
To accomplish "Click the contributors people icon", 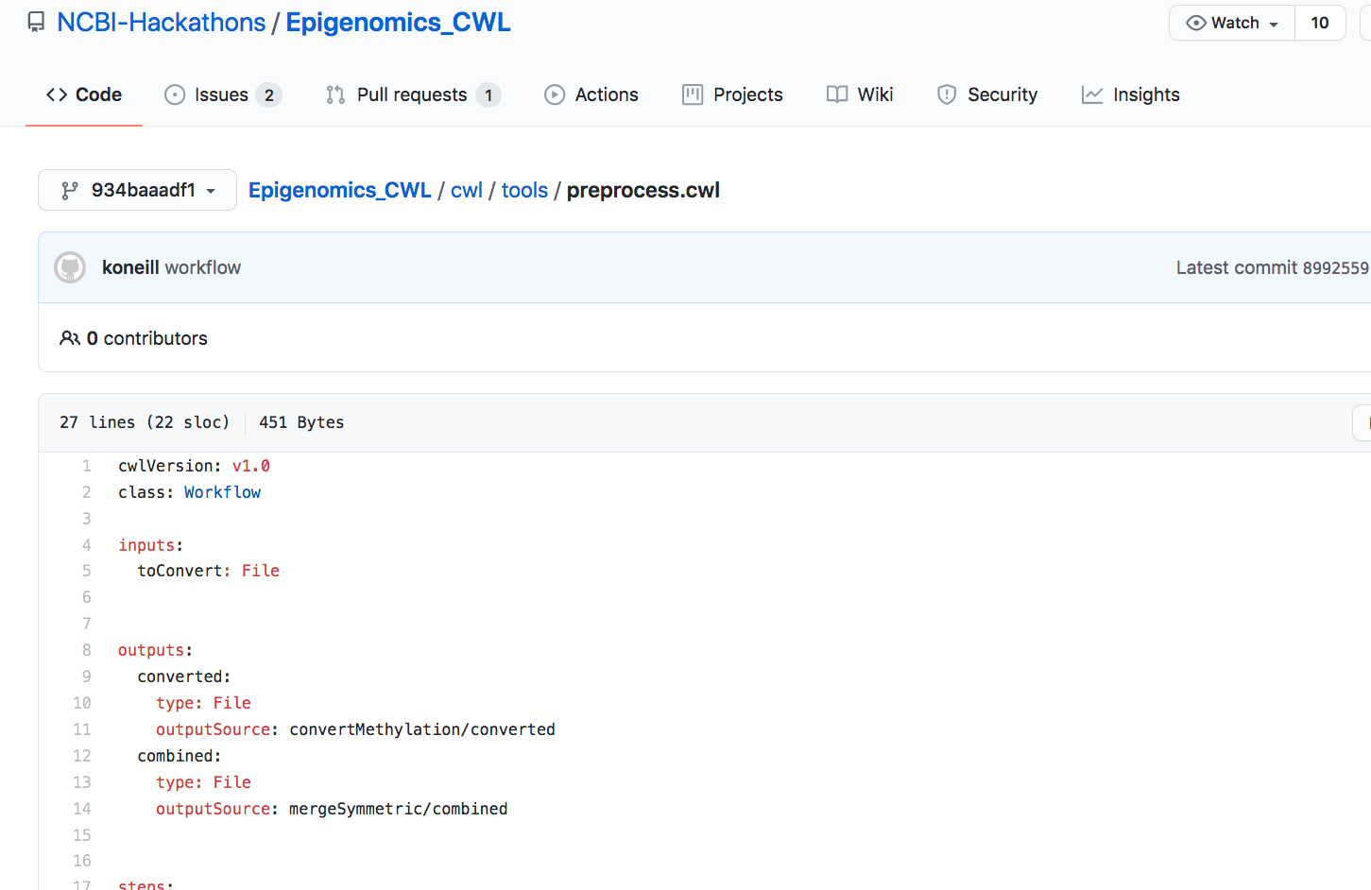I will (x=70, y=338).
